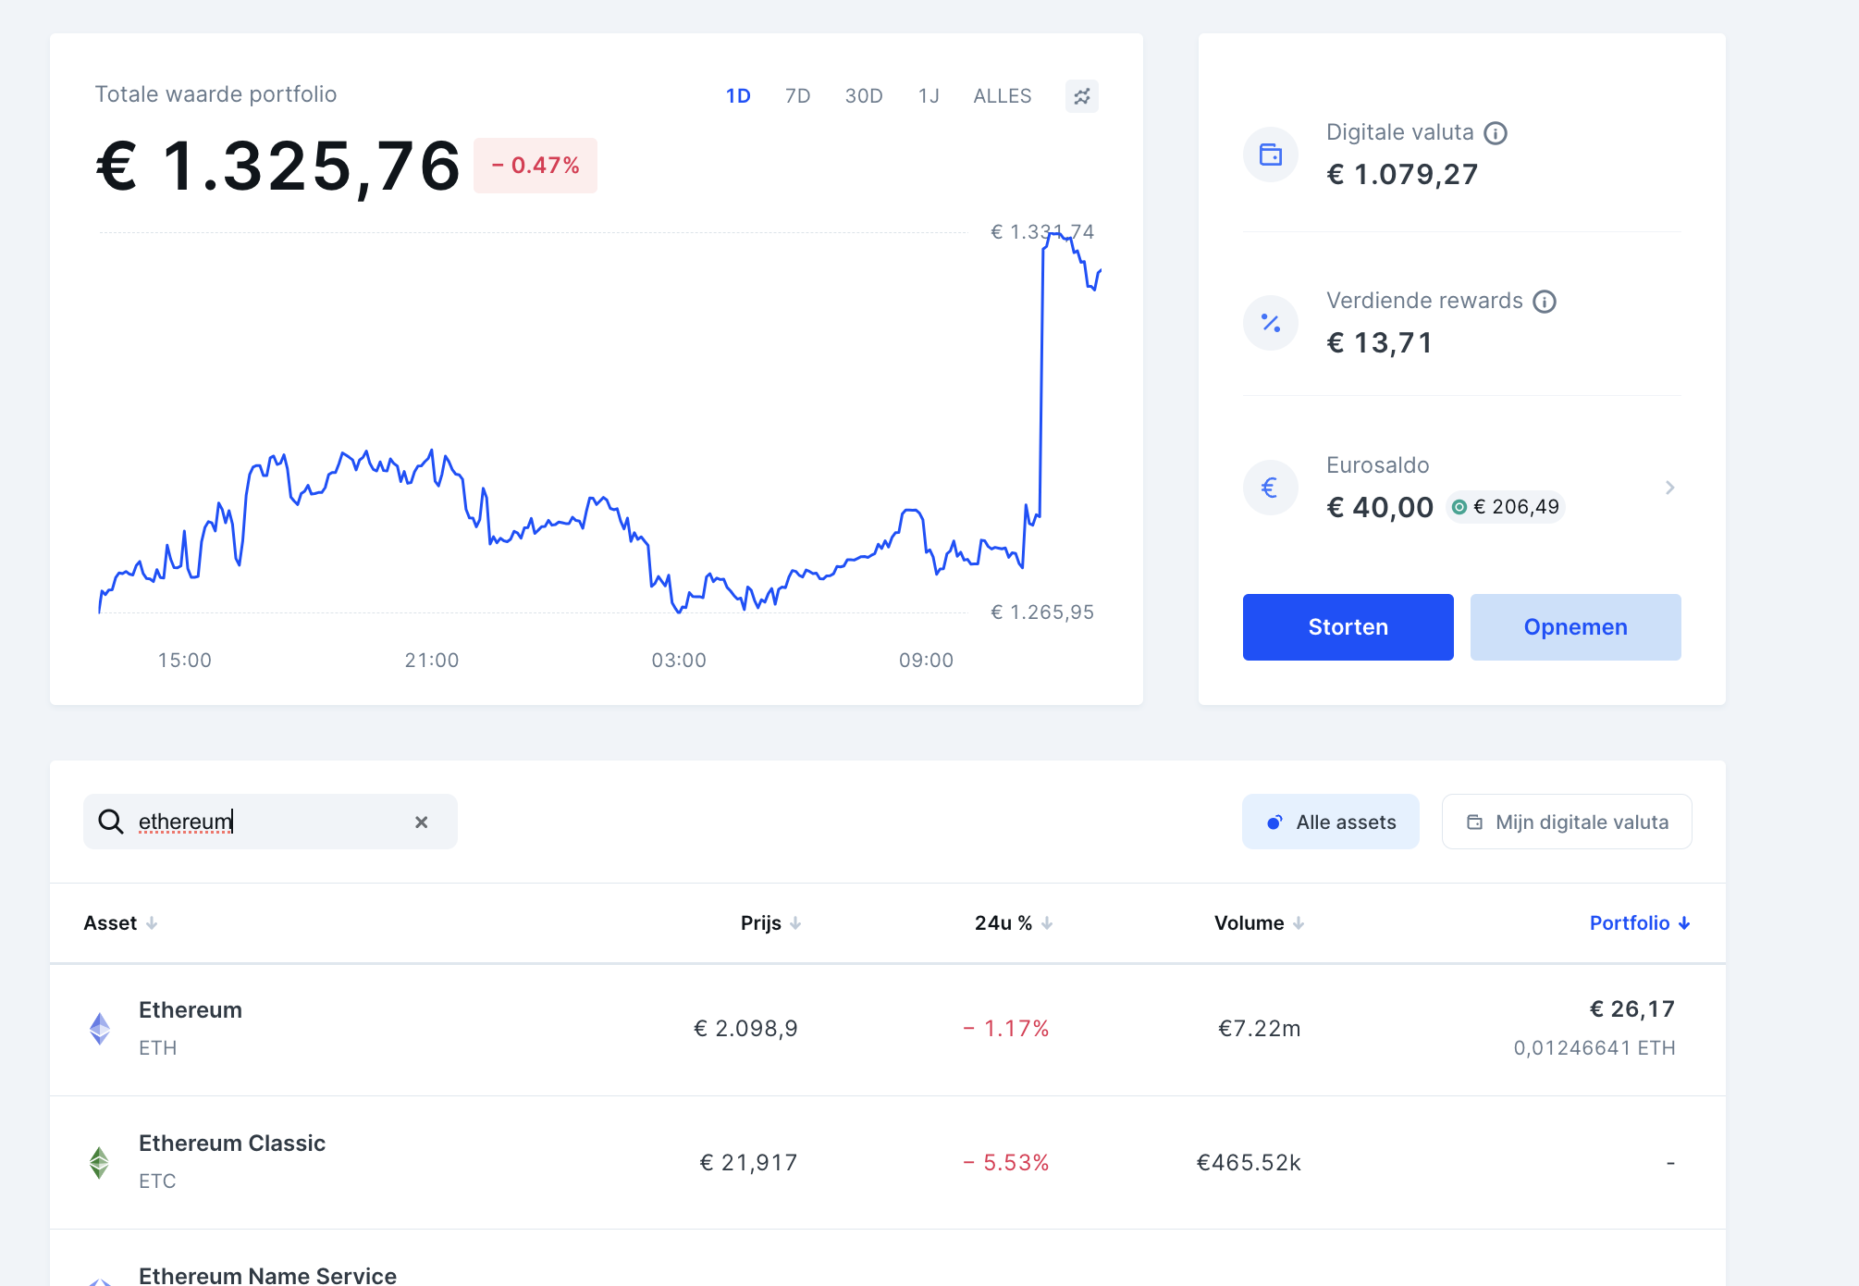Switch to Mijn digitale valuta filter

click(1567, 822)
